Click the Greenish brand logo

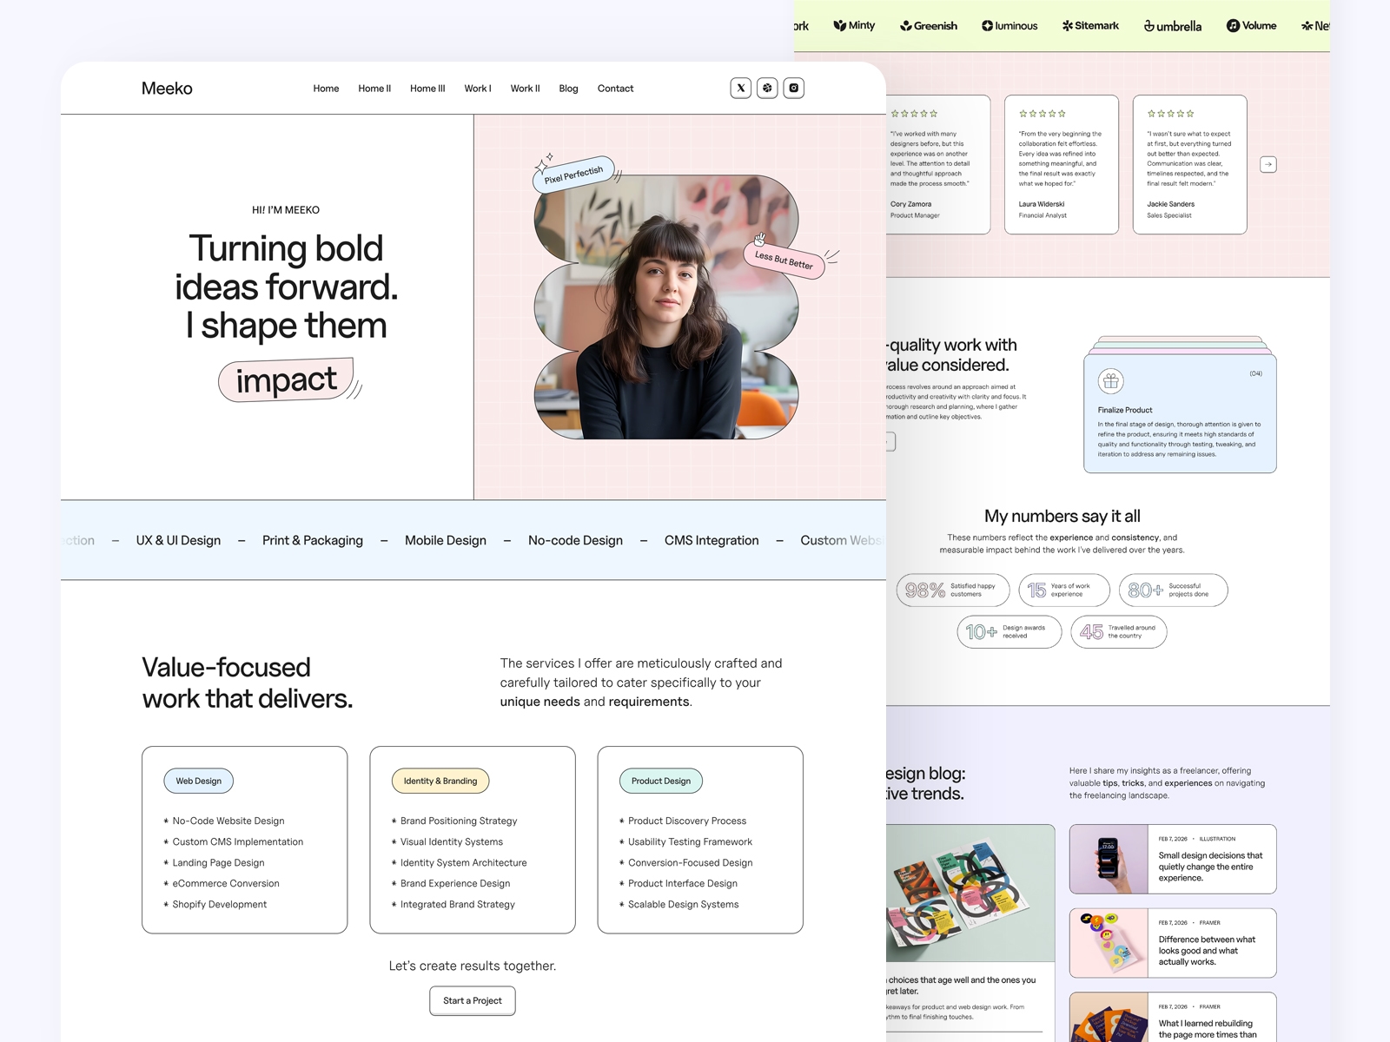(x=929, y=26)
